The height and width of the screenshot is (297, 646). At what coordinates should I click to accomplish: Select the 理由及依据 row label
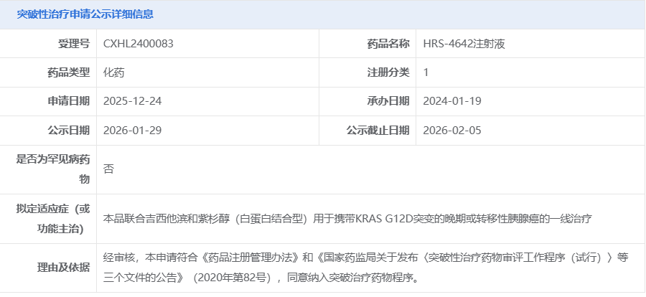coord(63,268)
